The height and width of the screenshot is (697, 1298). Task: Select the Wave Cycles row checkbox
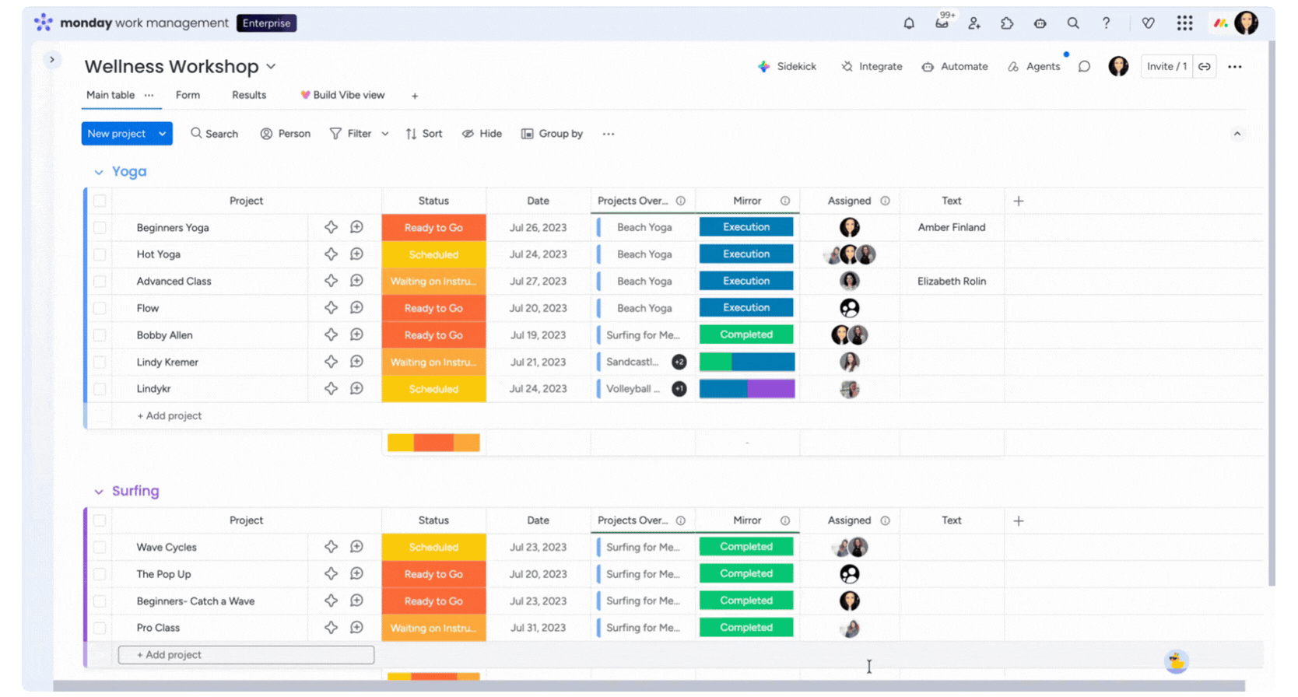(100, 547)
